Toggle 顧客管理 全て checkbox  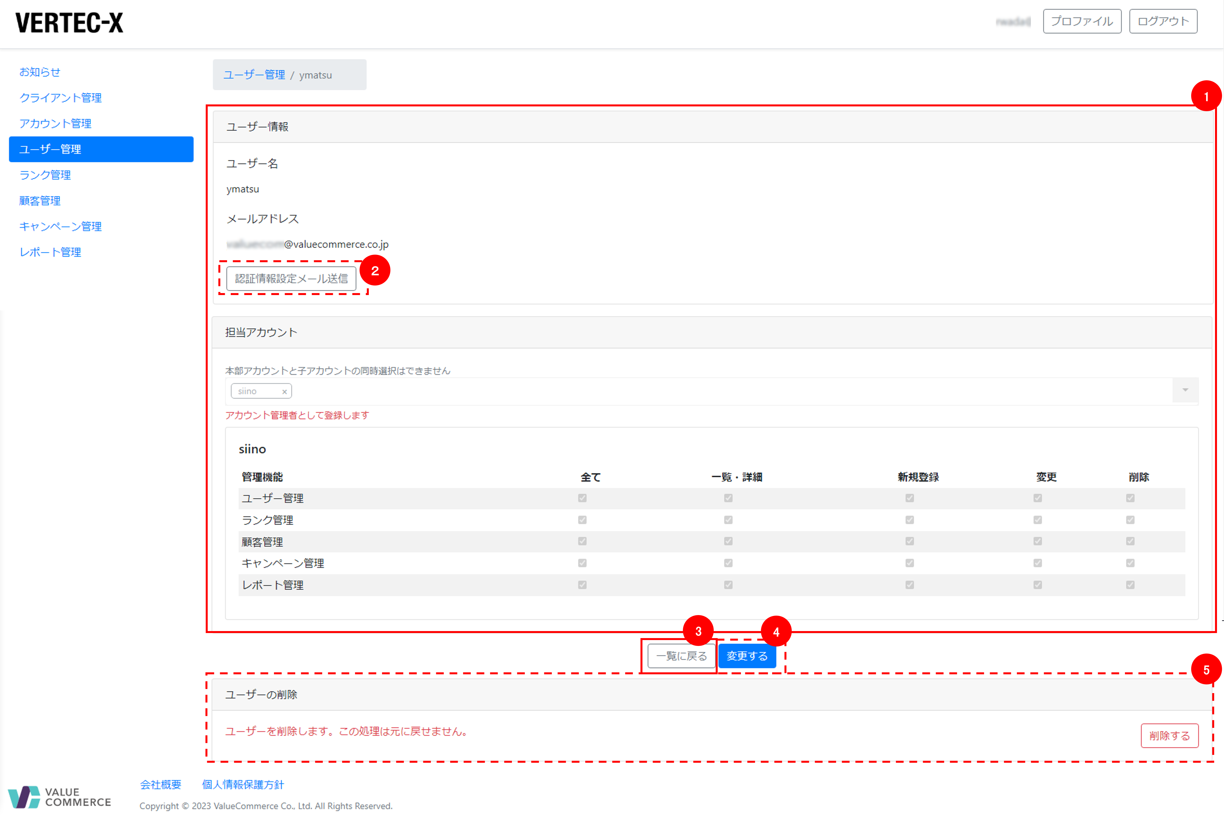click(x=582, y=541)
